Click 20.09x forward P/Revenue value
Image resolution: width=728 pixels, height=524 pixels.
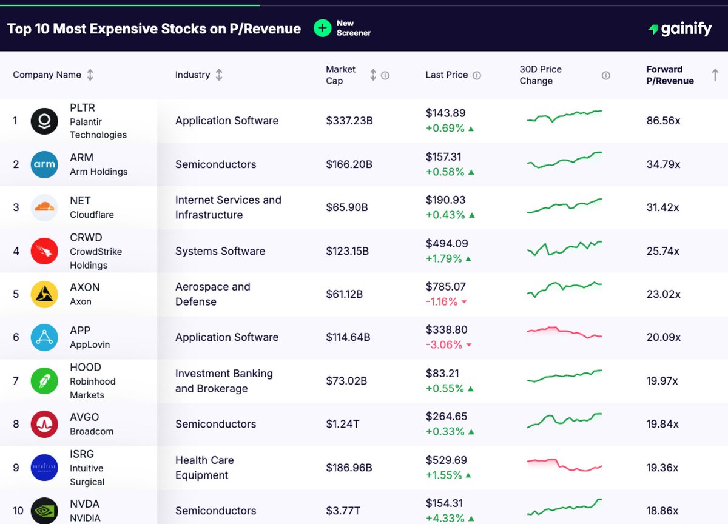click(664, 337)
